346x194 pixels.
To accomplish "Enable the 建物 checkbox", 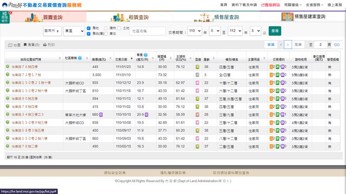I will [106, 28].
